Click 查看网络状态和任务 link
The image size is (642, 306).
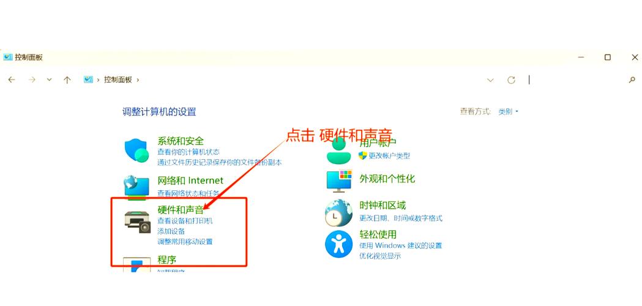pyautogui.click(x=188, y=193)
